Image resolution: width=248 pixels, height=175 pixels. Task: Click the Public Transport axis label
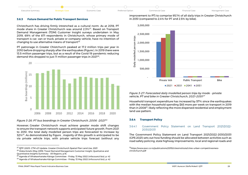(193, 80)
